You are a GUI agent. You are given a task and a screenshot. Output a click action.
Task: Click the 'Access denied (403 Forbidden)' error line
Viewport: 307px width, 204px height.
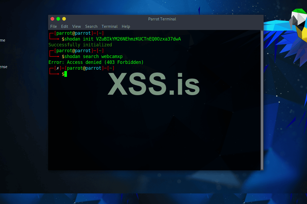pos(96,62)
